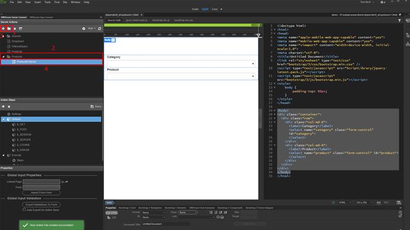Open the Class dropdown in Properties
The image size is (410, 230).
click(x=188, y=213)
